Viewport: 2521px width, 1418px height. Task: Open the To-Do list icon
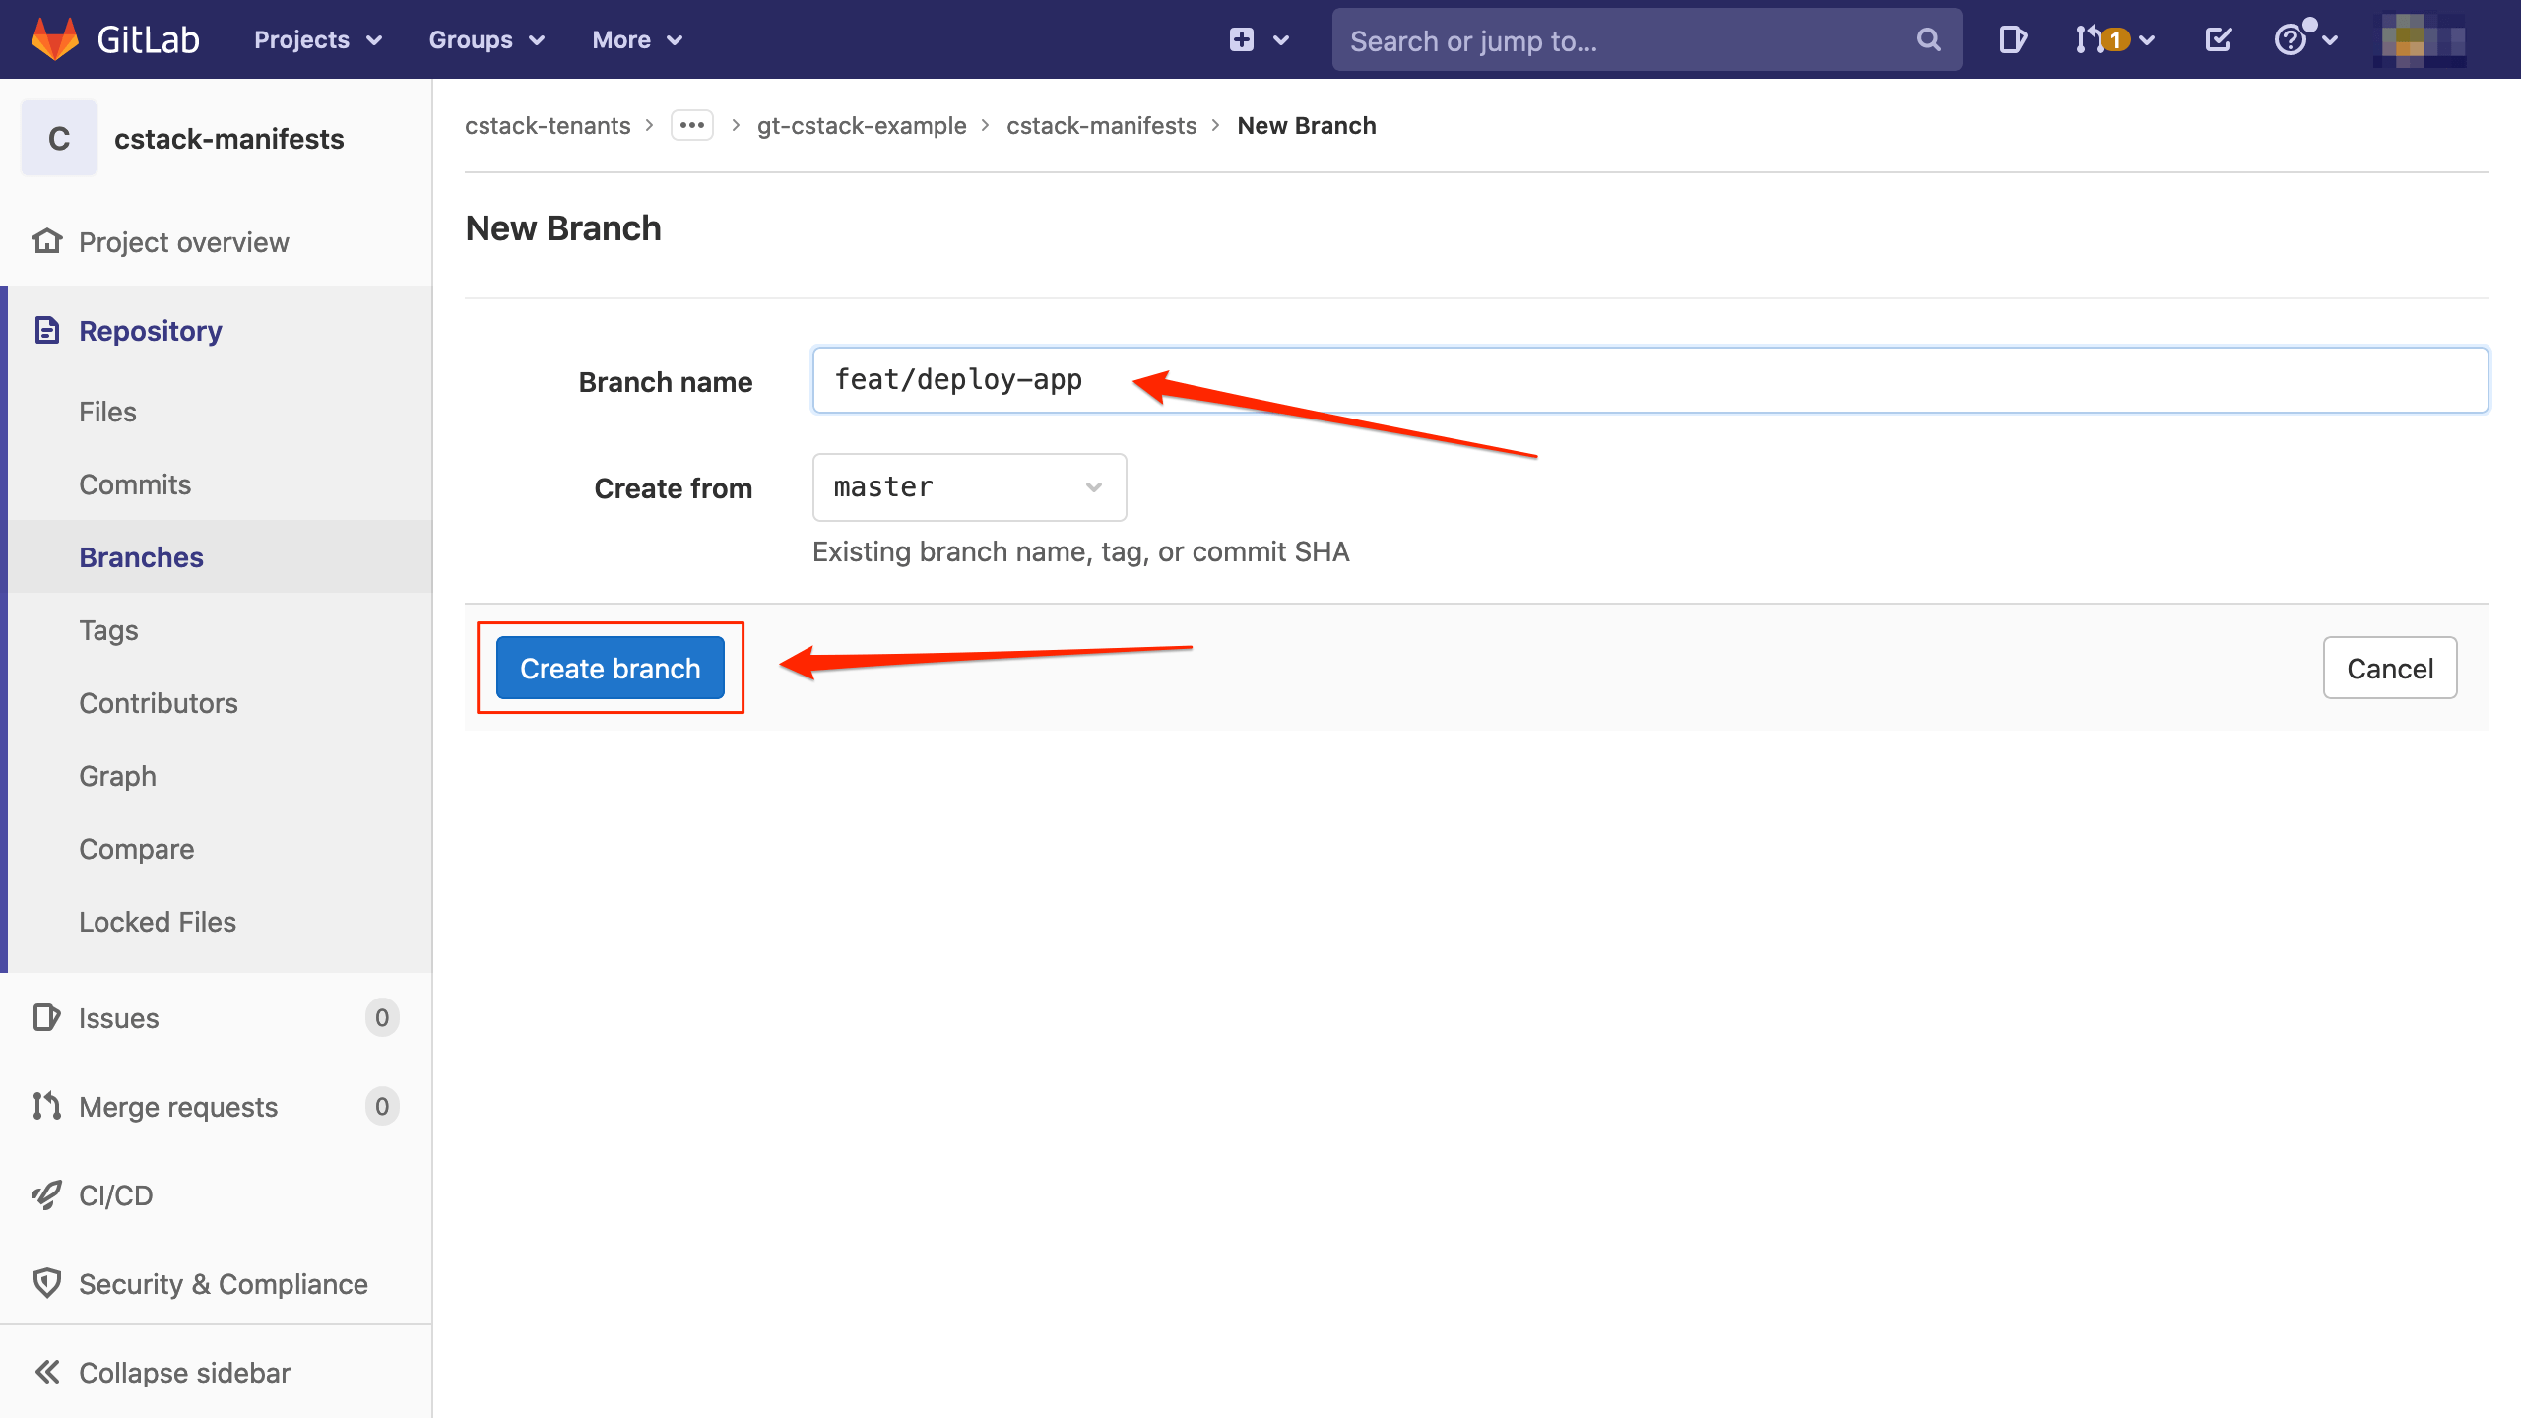click(2218, 39)
